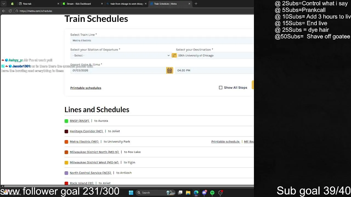Click the 01/03/2026 date field
Viewport: 351px width, 197px height.
[x=118, y=70]
